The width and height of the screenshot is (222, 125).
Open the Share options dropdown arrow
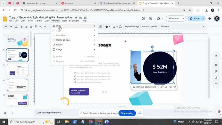[x=203, y=19]
